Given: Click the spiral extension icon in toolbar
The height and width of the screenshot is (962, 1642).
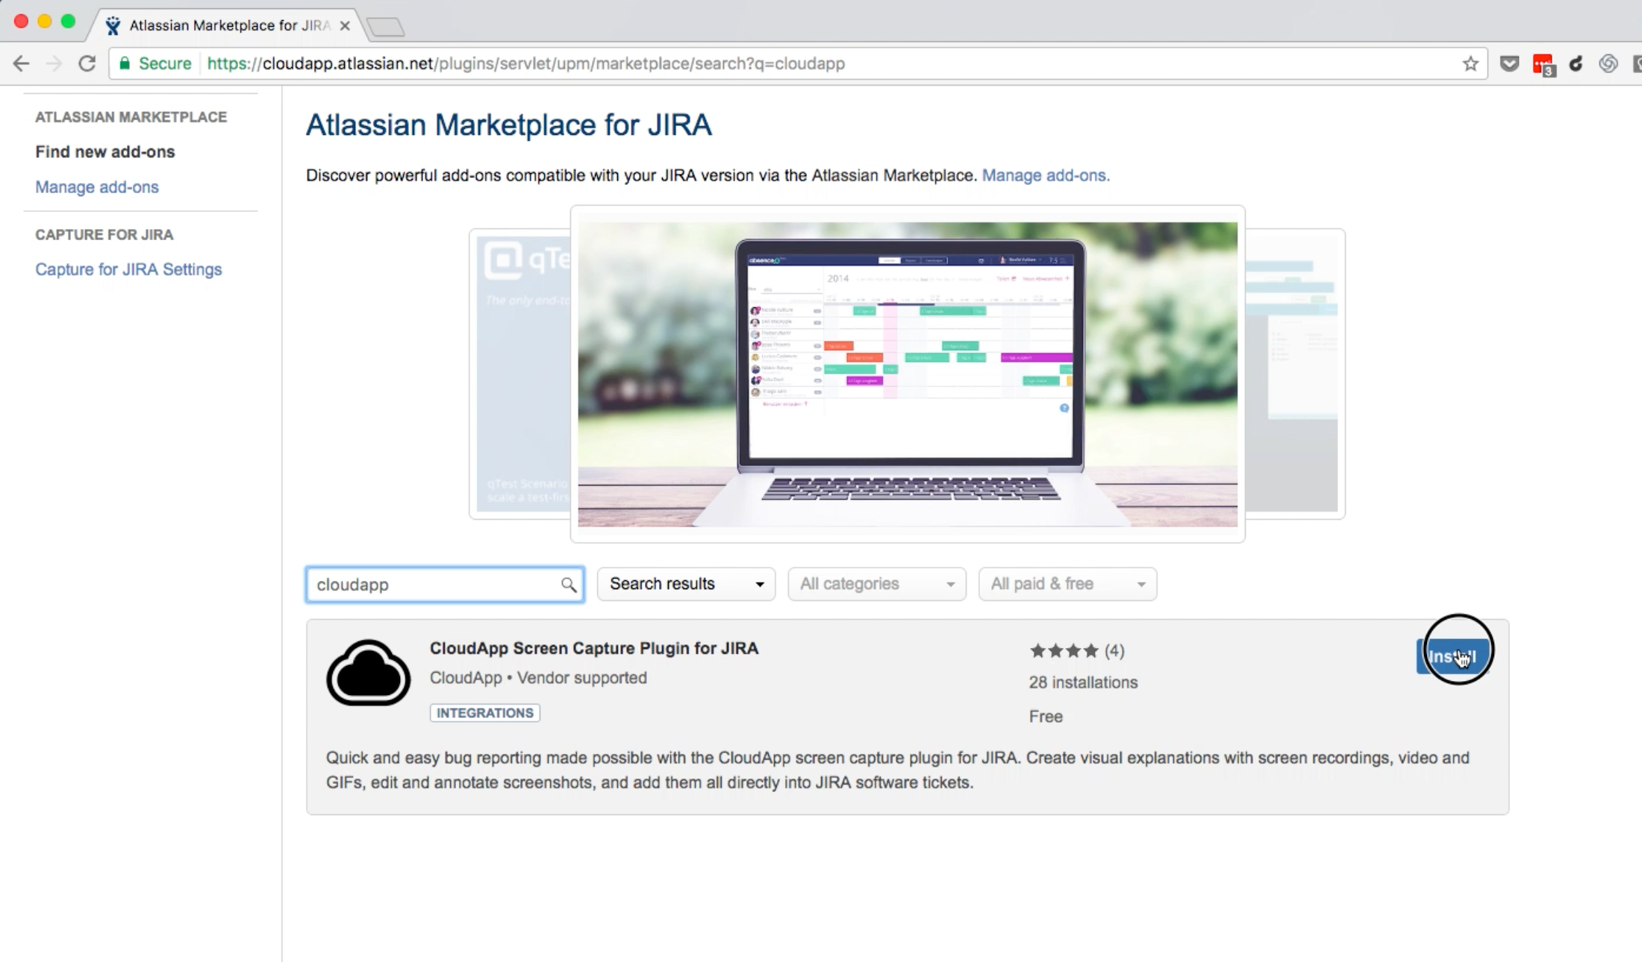Looking at the screenshot, I should pos(1608,63).
